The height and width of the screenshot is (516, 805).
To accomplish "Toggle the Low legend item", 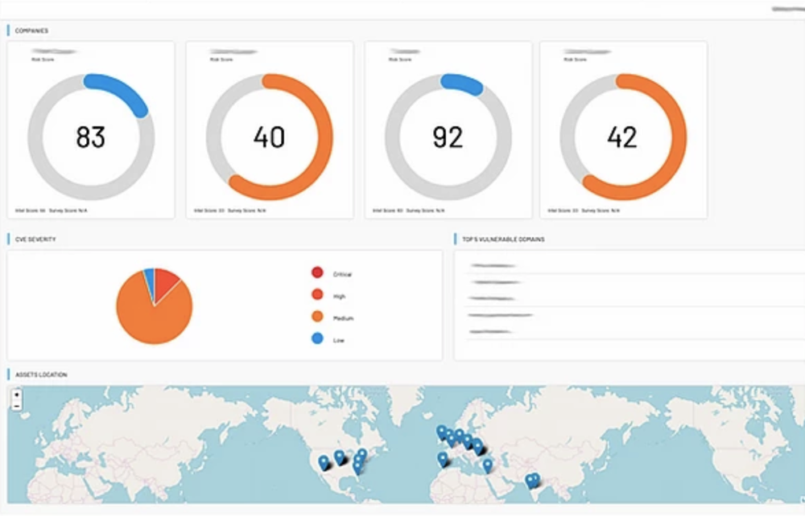I will (x=328, y=340).
